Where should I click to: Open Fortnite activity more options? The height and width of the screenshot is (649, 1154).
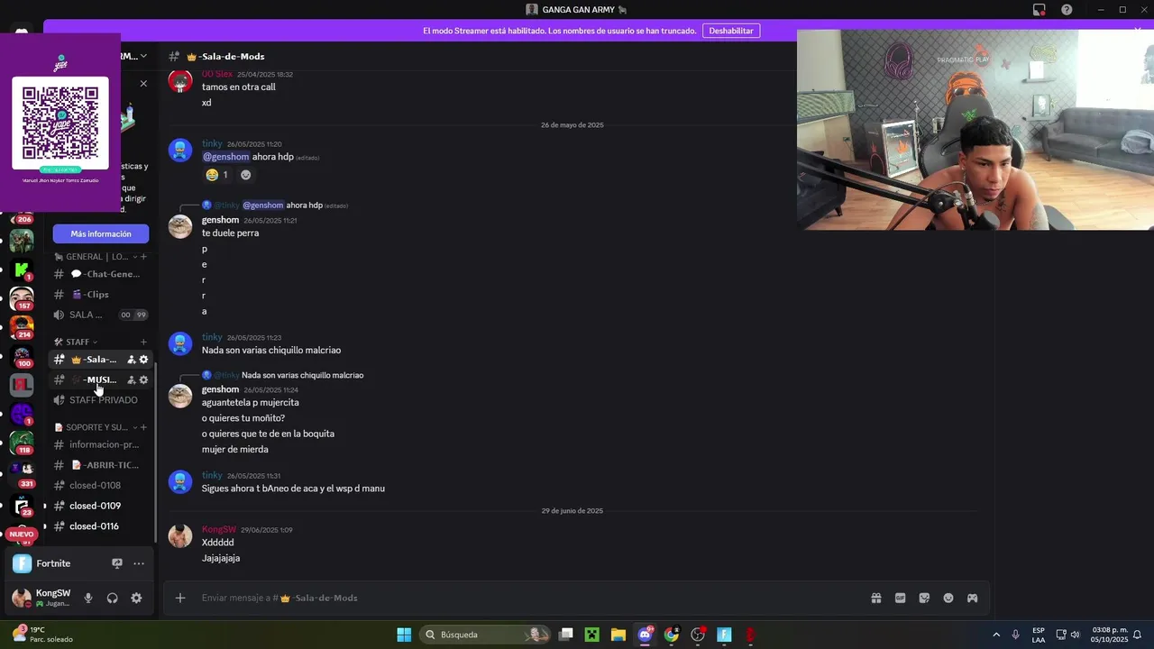[x=139, y=563]
